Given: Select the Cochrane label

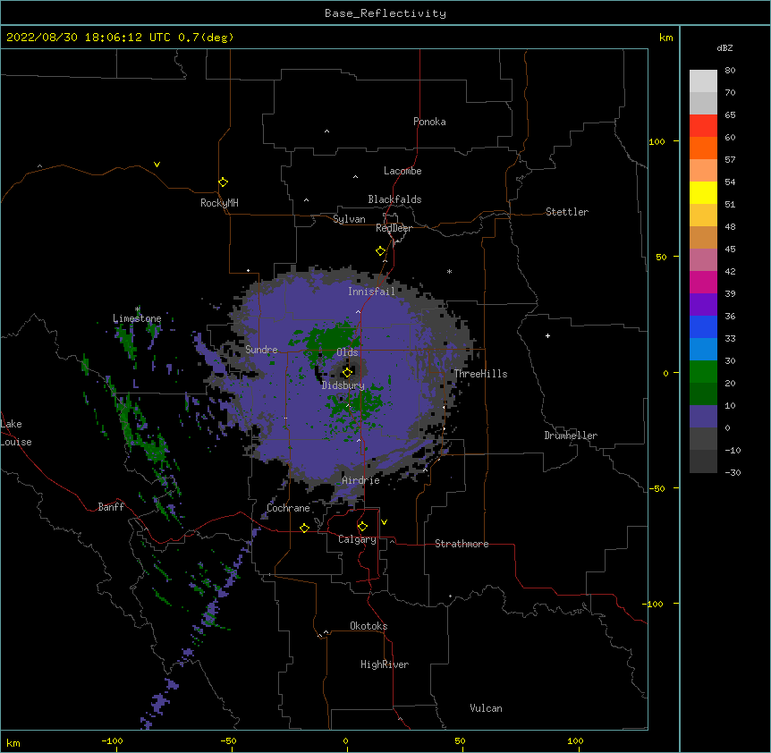Looking at the screenshot, I should pos(288,508).
